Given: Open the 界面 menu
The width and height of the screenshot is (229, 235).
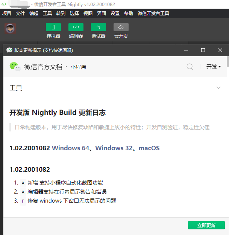Looking at the screenshot, I should click(x=102, y=14).
